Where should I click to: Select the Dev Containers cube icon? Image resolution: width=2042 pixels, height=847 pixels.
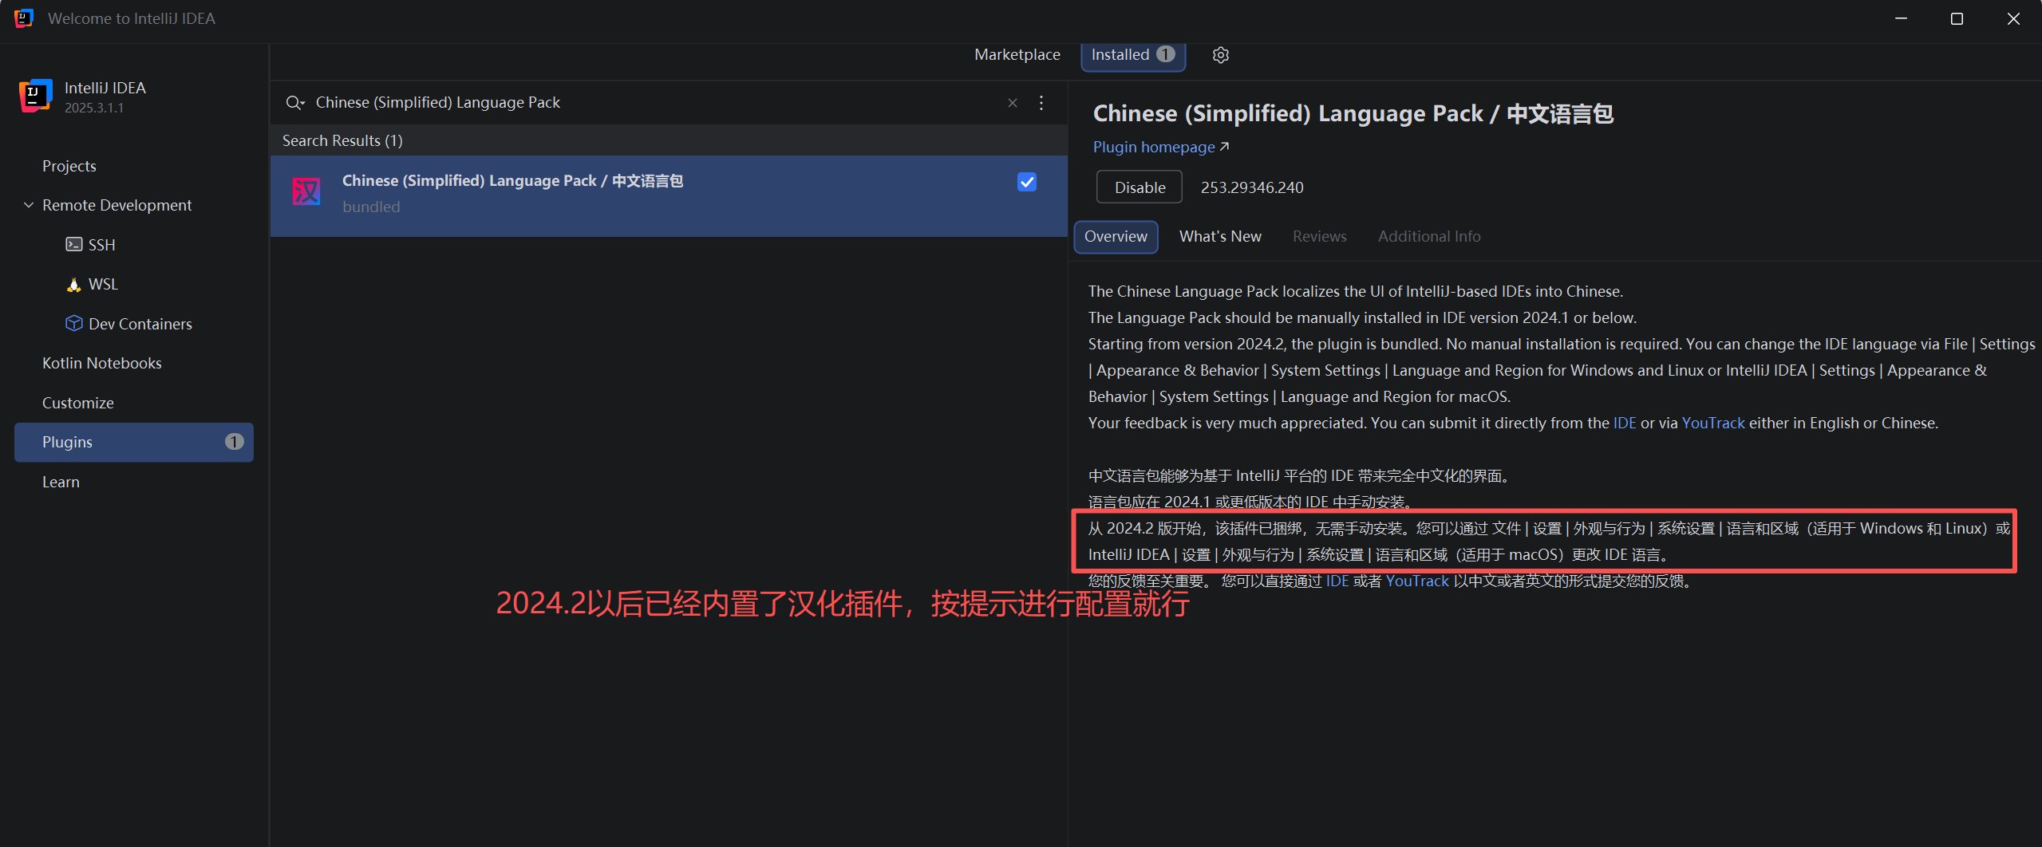74,324
